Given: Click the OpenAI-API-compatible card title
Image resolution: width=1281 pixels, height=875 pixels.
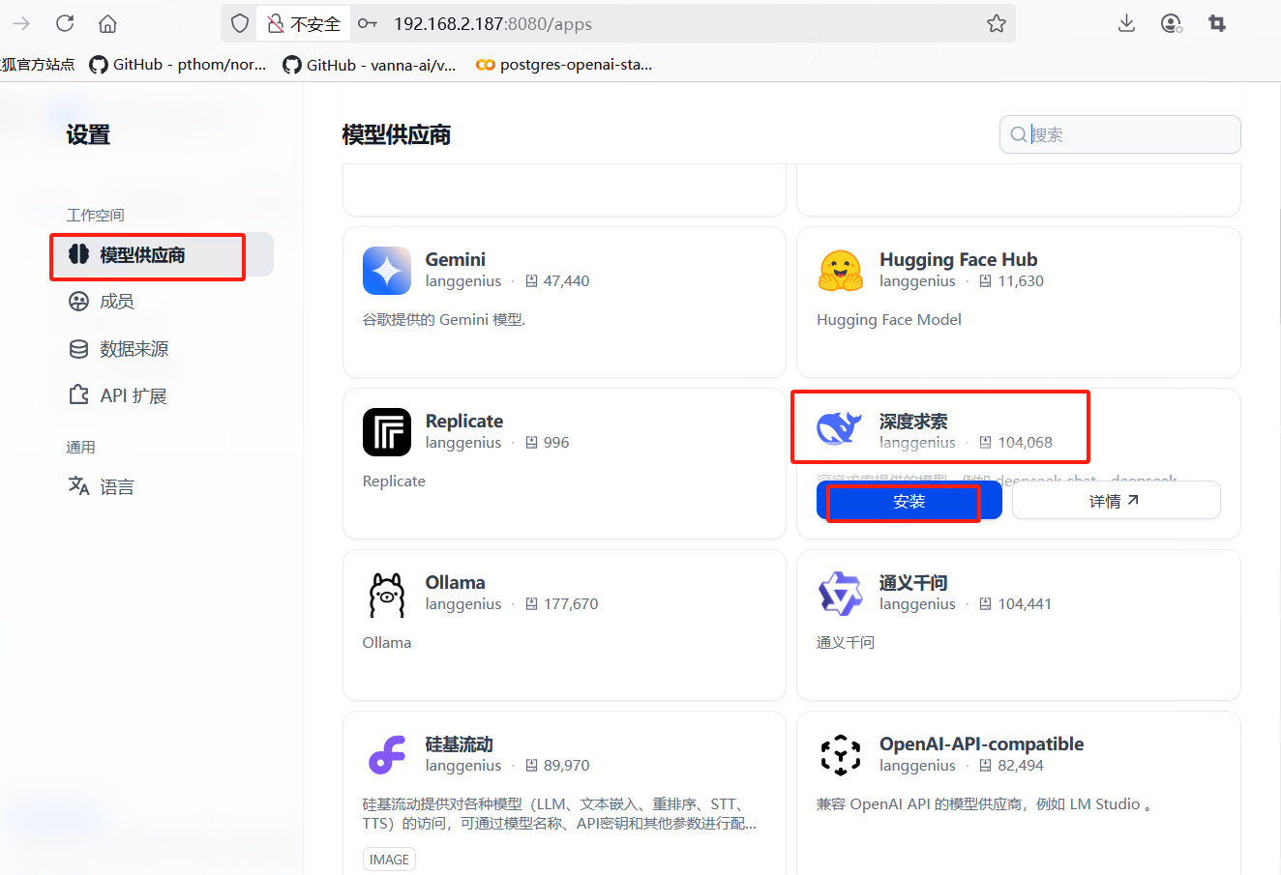Looking at the screenshot, I should (981, 744).
